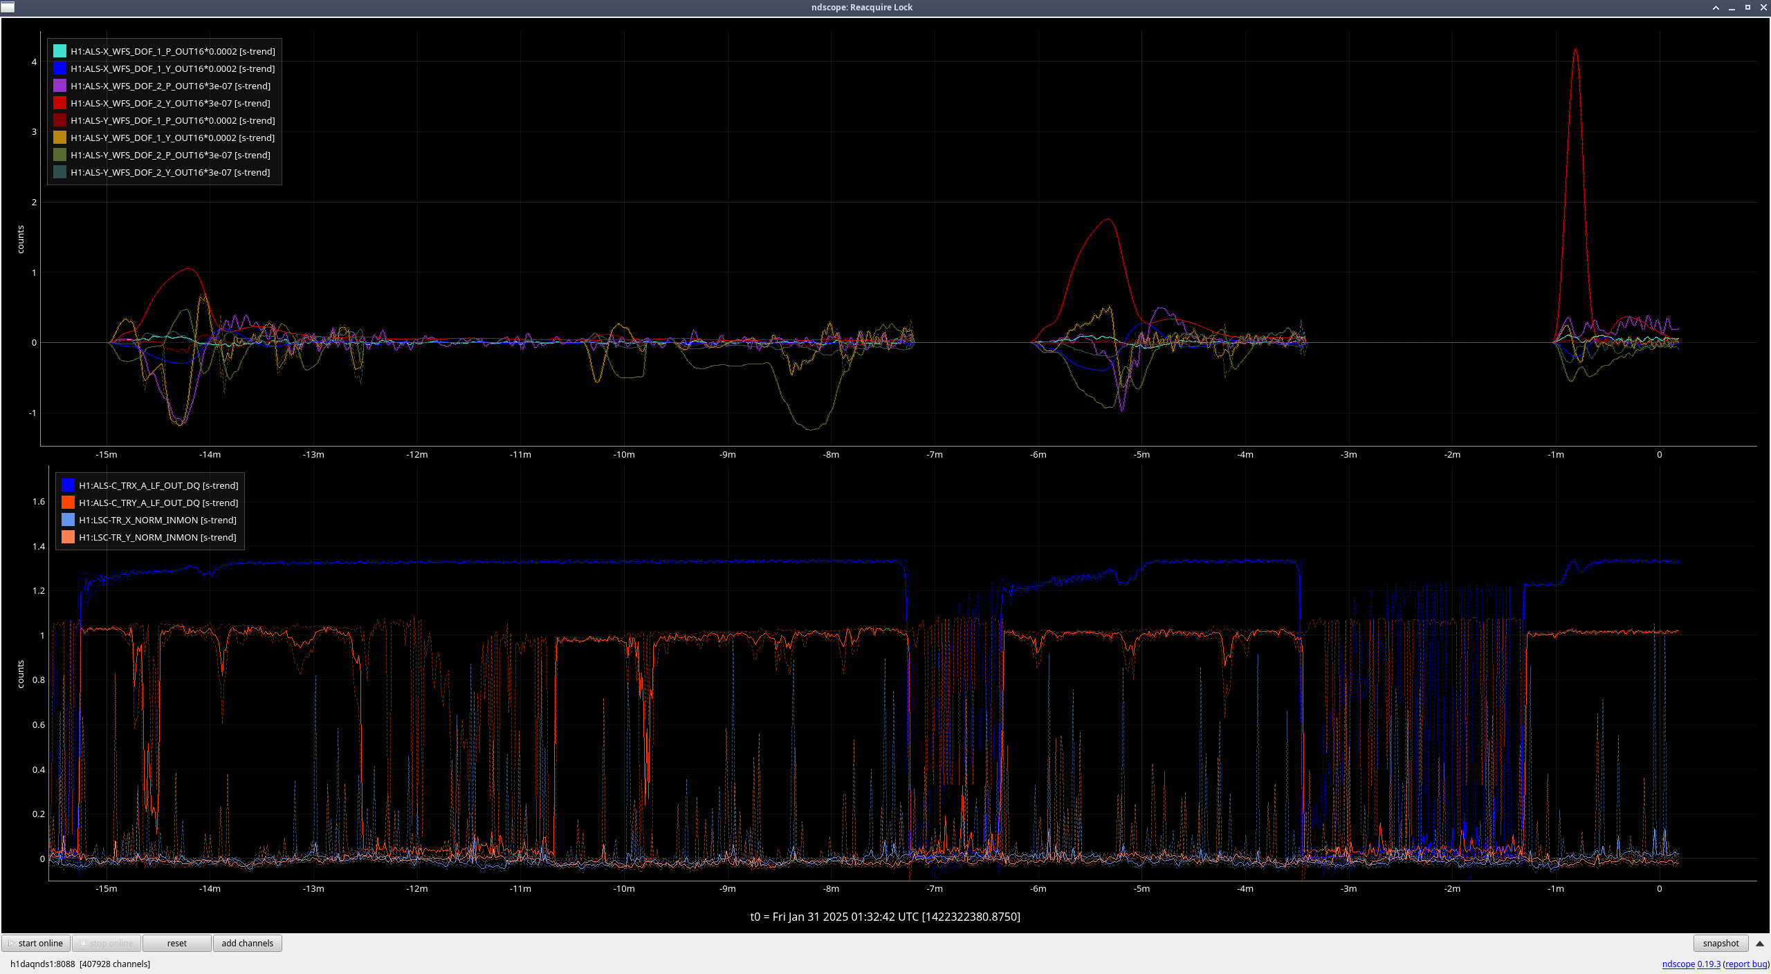Select legend label H1:ALS-X_WFS_DOF_1_Y_OUT16*0.0002
Screen dimensions: 1771x974
click(173, 68)
